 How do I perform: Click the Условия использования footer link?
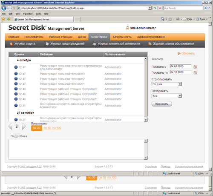pyautogui.click(x=189, y=167)
